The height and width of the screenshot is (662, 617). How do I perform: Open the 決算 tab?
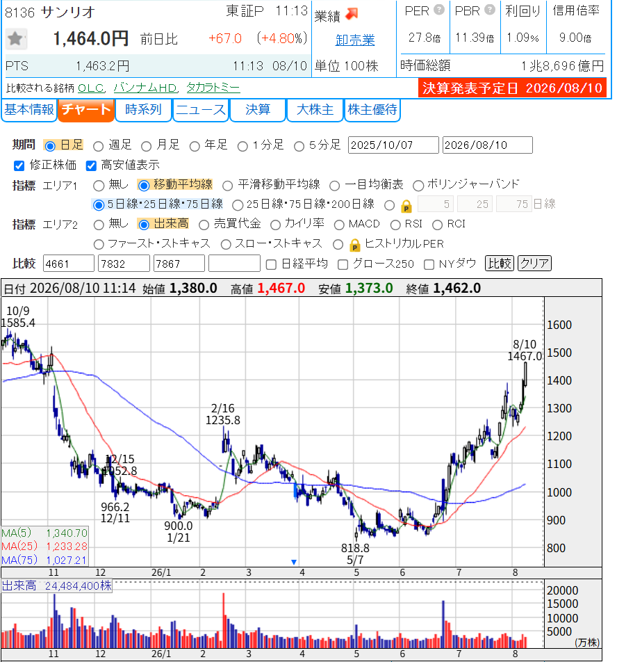(x=258, y=110)
